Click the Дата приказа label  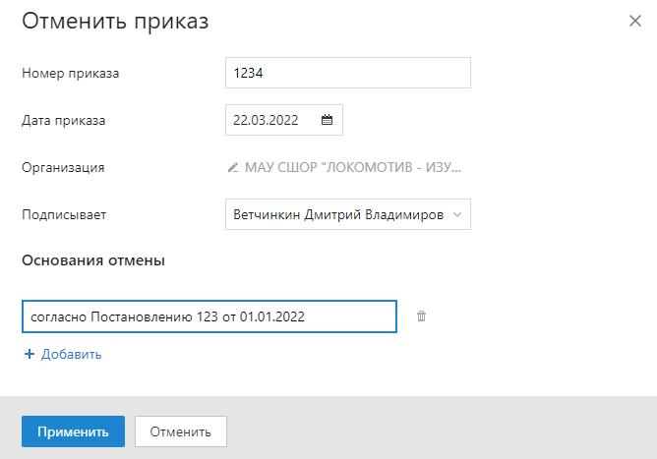pos(64,121)
